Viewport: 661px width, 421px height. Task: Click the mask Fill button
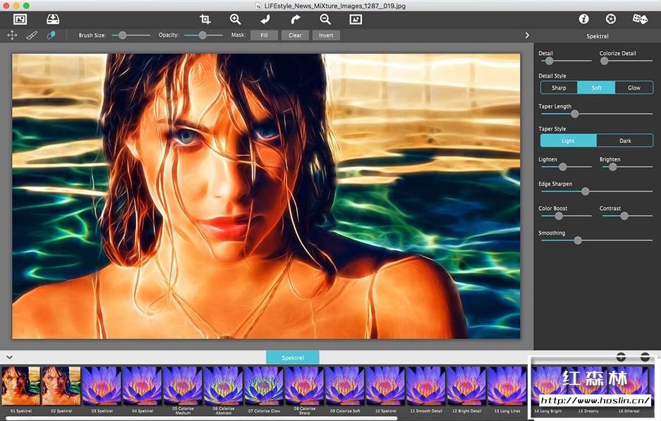264,35
